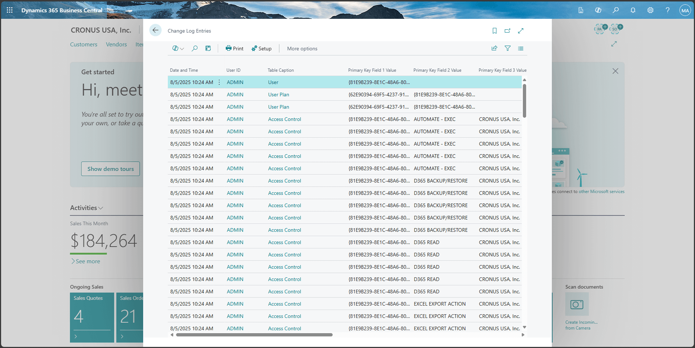The width and height of the screenshot is (695, 348).
Task: Click the Show demo tours button
Action: tap(110, 169)
